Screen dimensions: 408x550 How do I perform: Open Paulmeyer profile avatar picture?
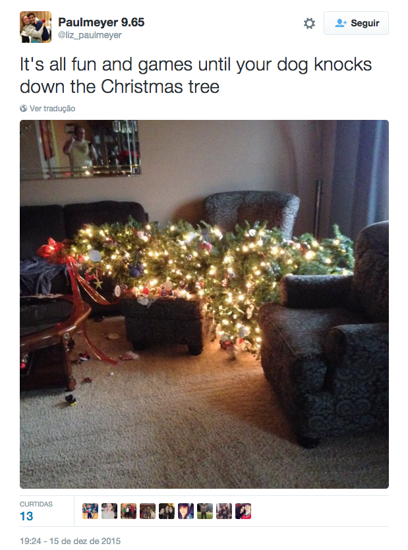tap(36, 27)
